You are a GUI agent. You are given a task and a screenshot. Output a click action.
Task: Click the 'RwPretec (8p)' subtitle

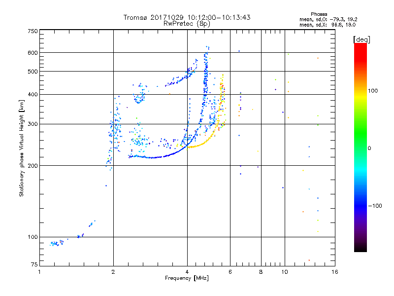click(187, 24)
